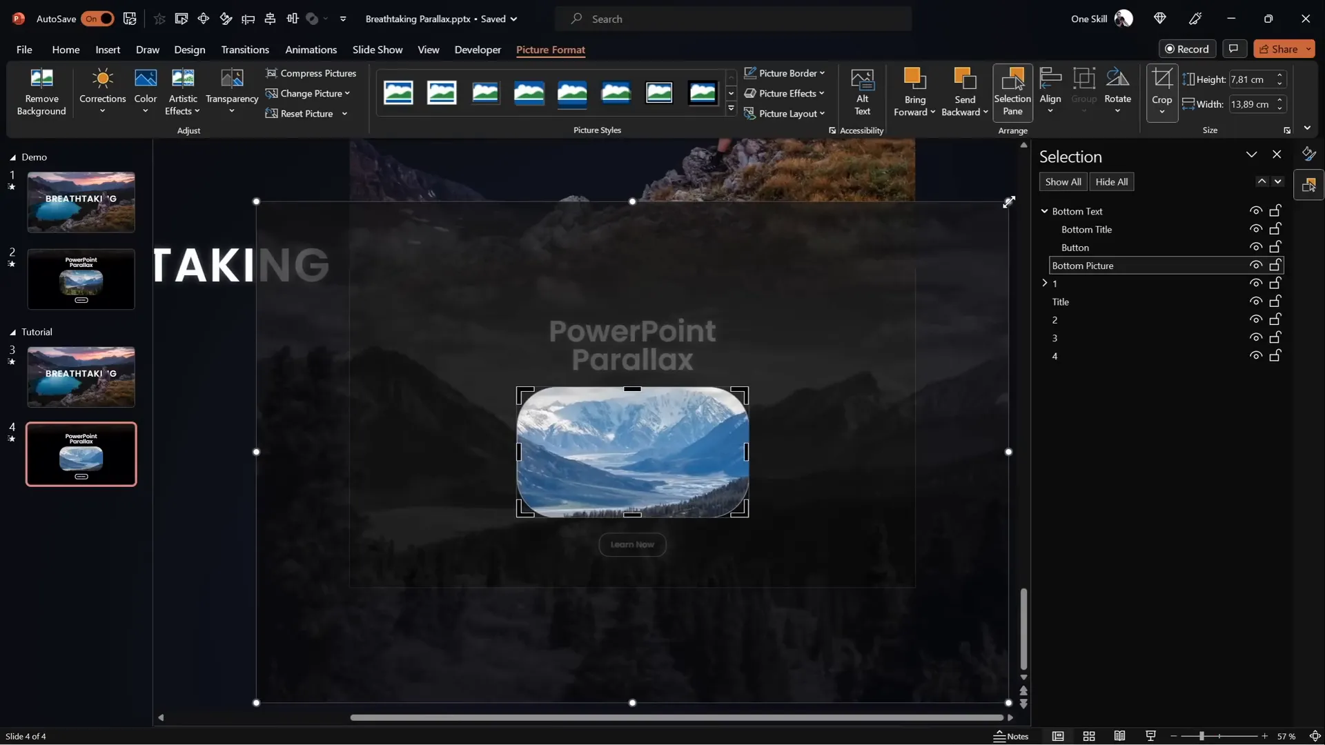
Task: Open the Corrections tool
Action: (102, 91)
